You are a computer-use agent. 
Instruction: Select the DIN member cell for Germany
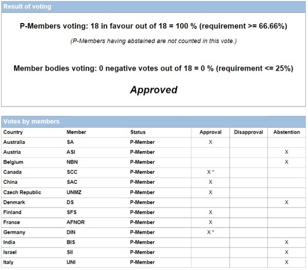[71, 232]
